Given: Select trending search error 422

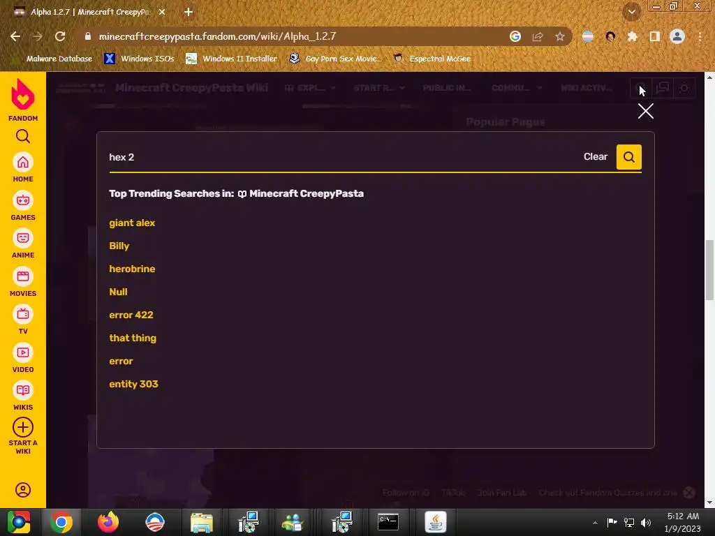Looking at the screenshot, I should [131, 315].
